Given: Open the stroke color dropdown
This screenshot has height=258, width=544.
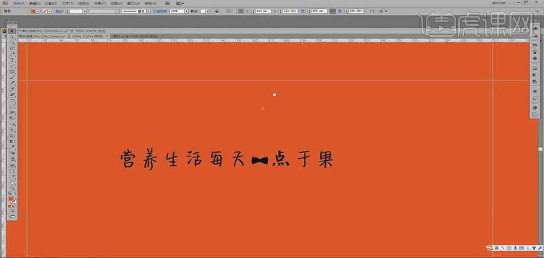Looking at the screenshot, I should tap(50, 11).
